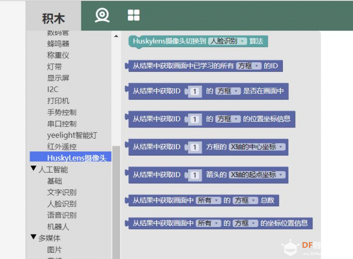Open 方框 dropdown in 的位置坐标信息 block
Viewport: 353px width, 259px height.
[x=228, y=119]
